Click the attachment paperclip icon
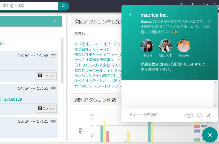 [208, 115]
